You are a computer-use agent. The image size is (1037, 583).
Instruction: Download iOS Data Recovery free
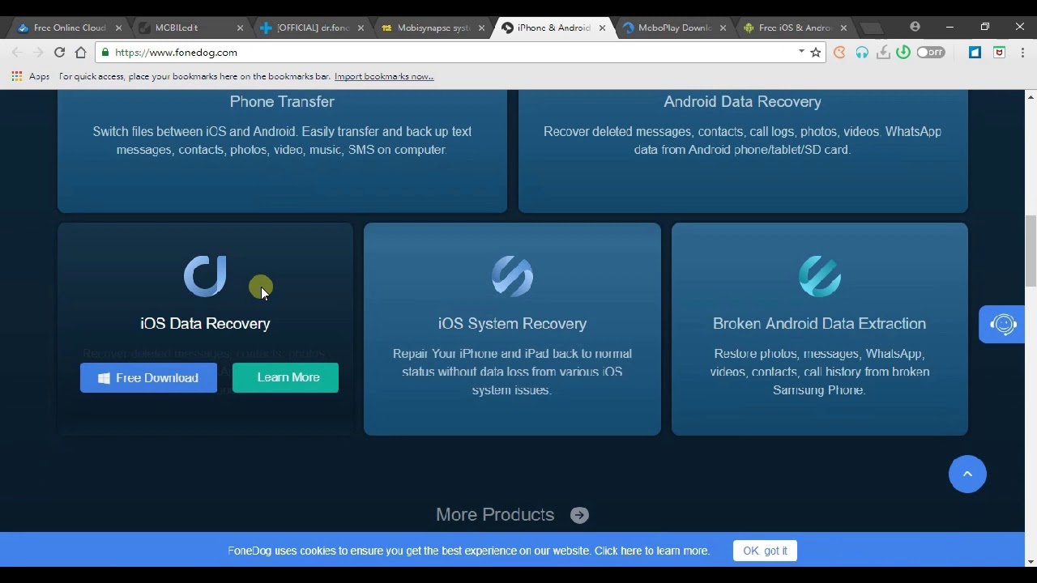tap(148, 377)
